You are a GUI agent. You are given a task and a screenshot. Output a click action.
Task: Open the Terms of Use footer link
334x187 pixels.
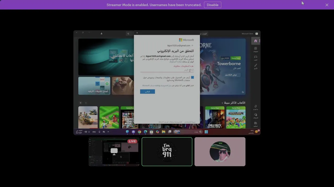coord(190,122)
